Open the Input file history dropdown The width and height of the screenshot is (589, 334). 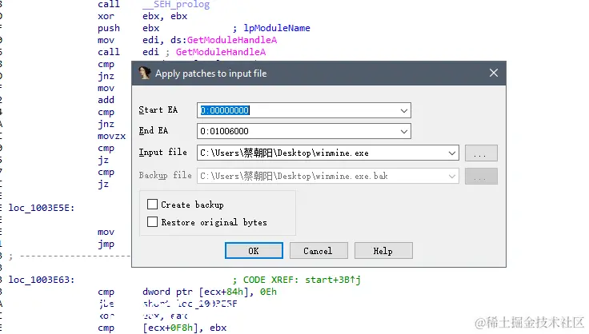click(x=452, y=153)
